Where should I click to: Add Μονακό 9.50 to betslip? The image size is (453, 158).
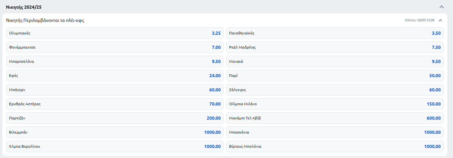[x=335, y=61]
